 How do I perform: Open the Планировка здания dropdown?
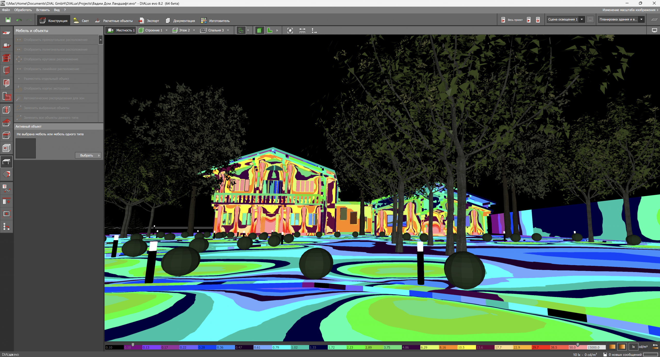click(x=641, y=19)
